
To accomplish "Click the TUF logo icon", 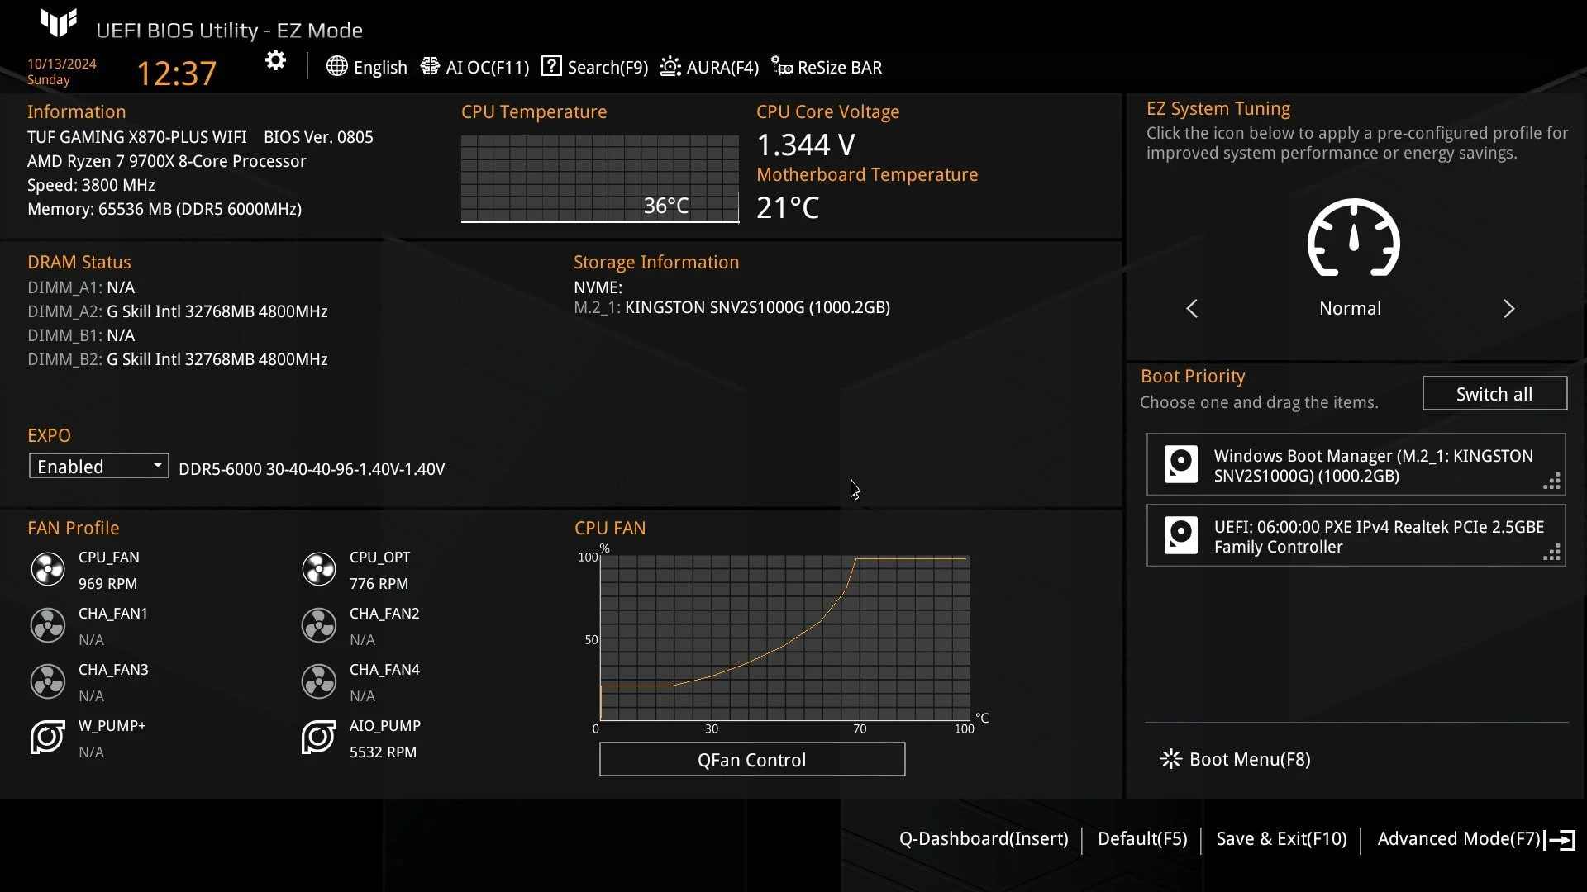I will coord(58,23).
